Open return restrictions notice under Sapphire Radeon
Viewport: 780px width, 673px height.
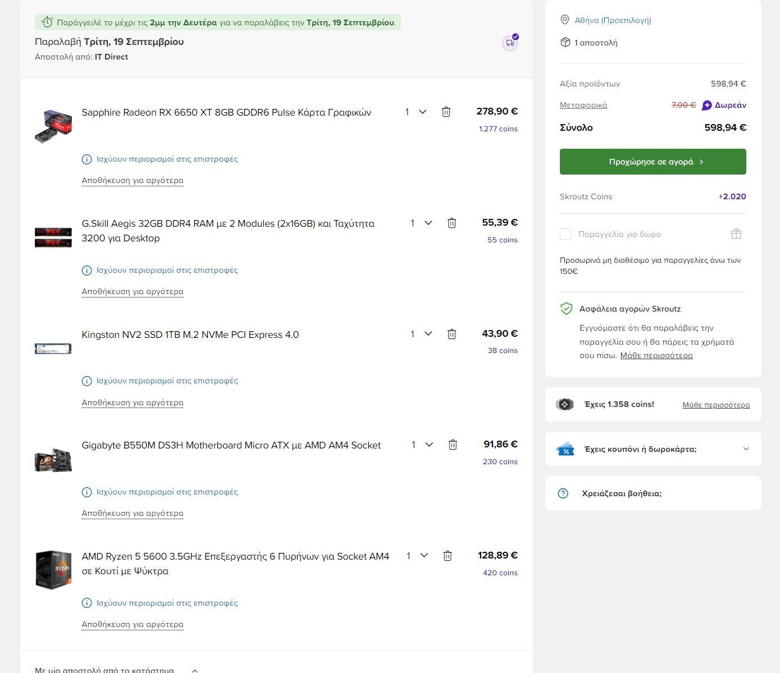coord(167,159)
